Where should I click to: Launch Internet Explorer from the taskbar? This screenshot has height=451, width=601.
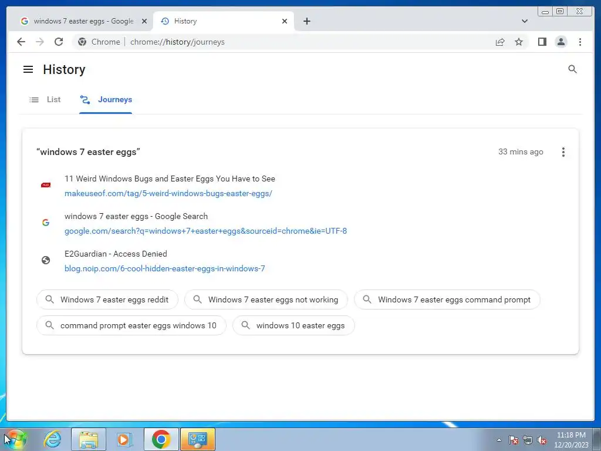pos(52,439)
